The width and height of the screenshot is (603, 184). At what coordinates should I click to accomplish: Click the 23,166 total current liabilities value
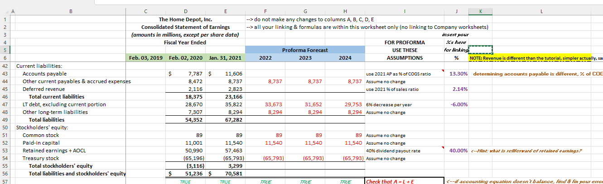tap(234, 96)
